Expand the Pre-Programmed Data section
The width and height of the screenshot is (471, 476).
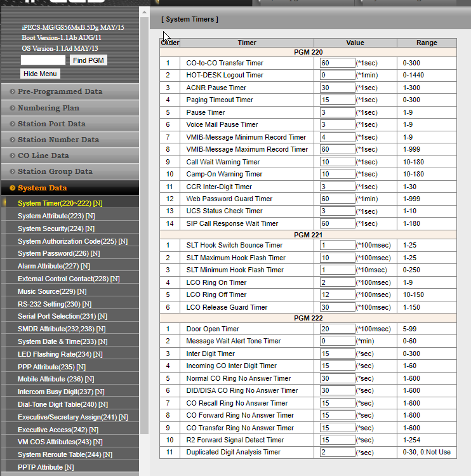60,91
